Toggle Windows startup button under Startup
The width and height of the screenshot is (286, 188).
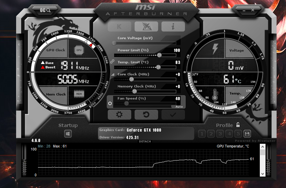coord(68,134)
